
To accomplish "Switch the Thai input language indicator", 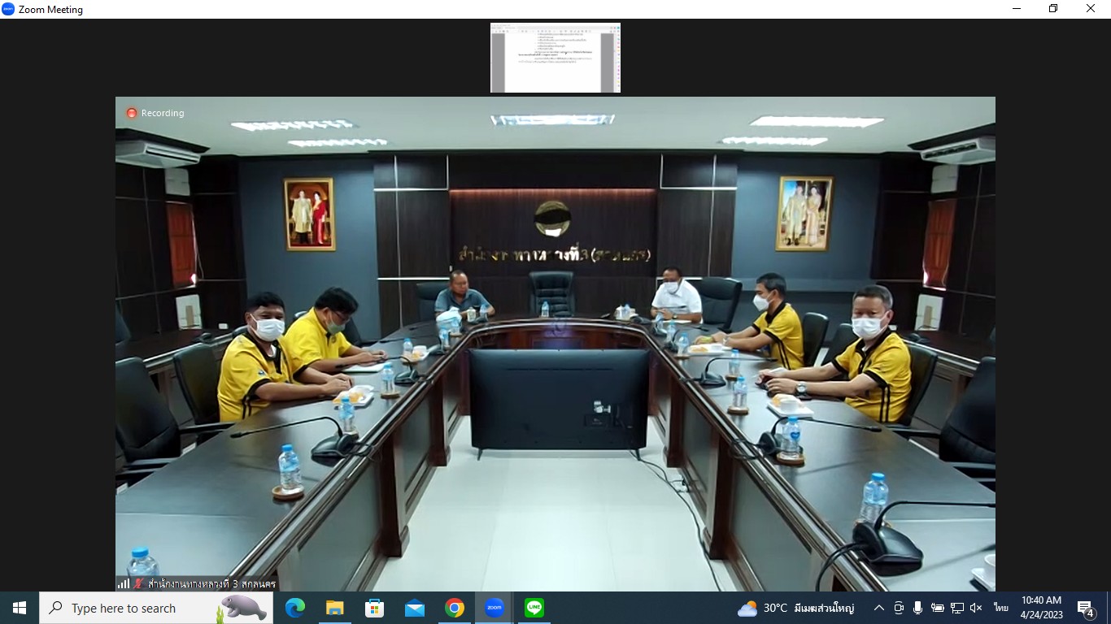I will (1000, 608).
